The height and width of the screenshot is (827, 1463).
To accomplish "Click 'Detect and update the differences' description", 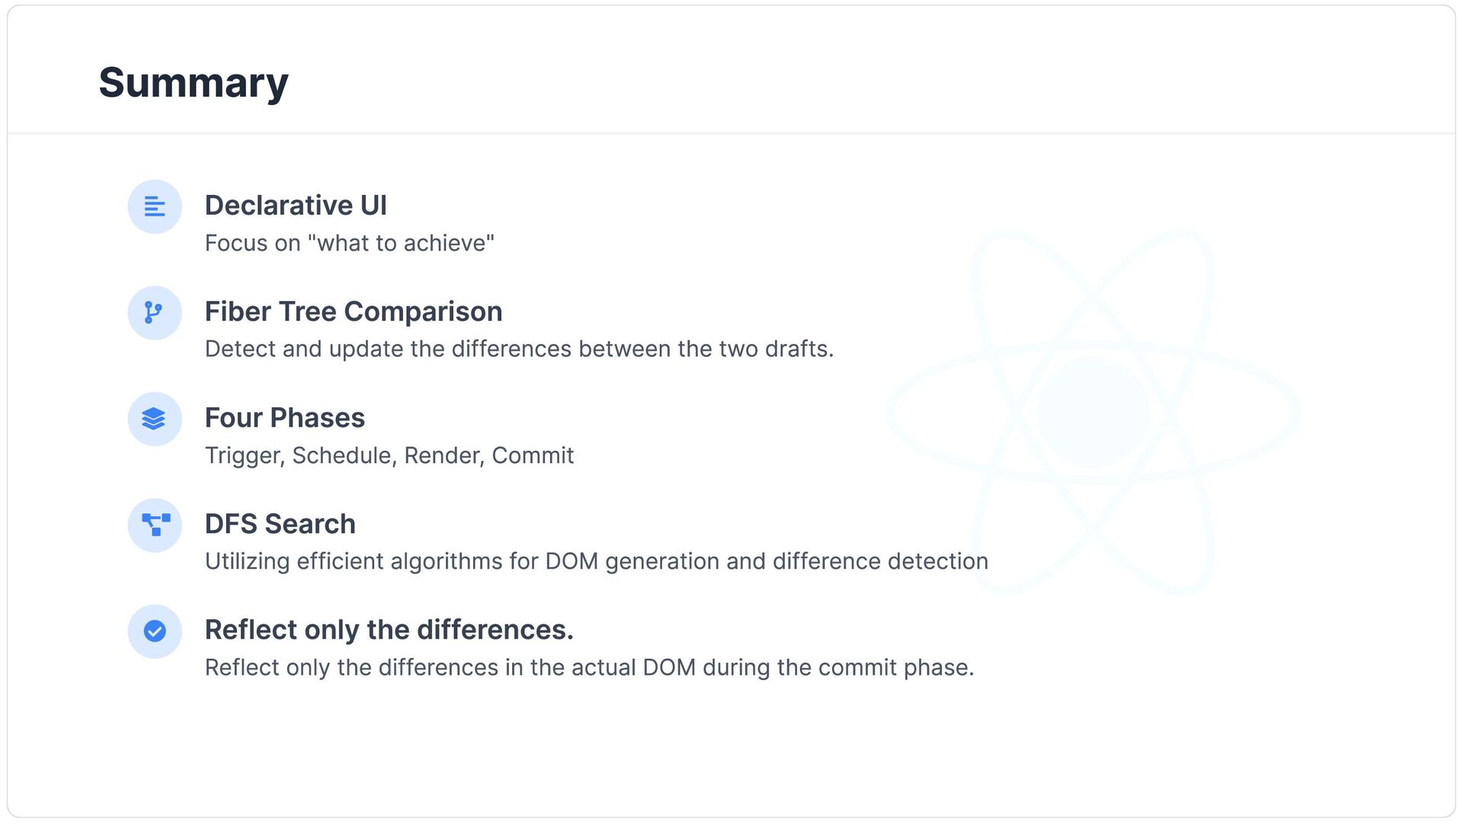I will click(x=520, y=349).
